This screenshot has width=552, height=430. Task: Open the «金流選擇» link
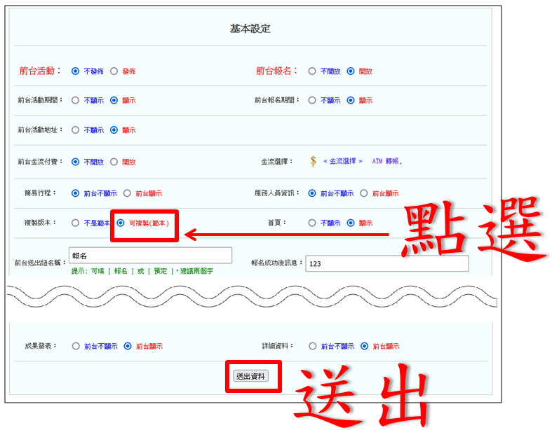[x=343, y=162]
